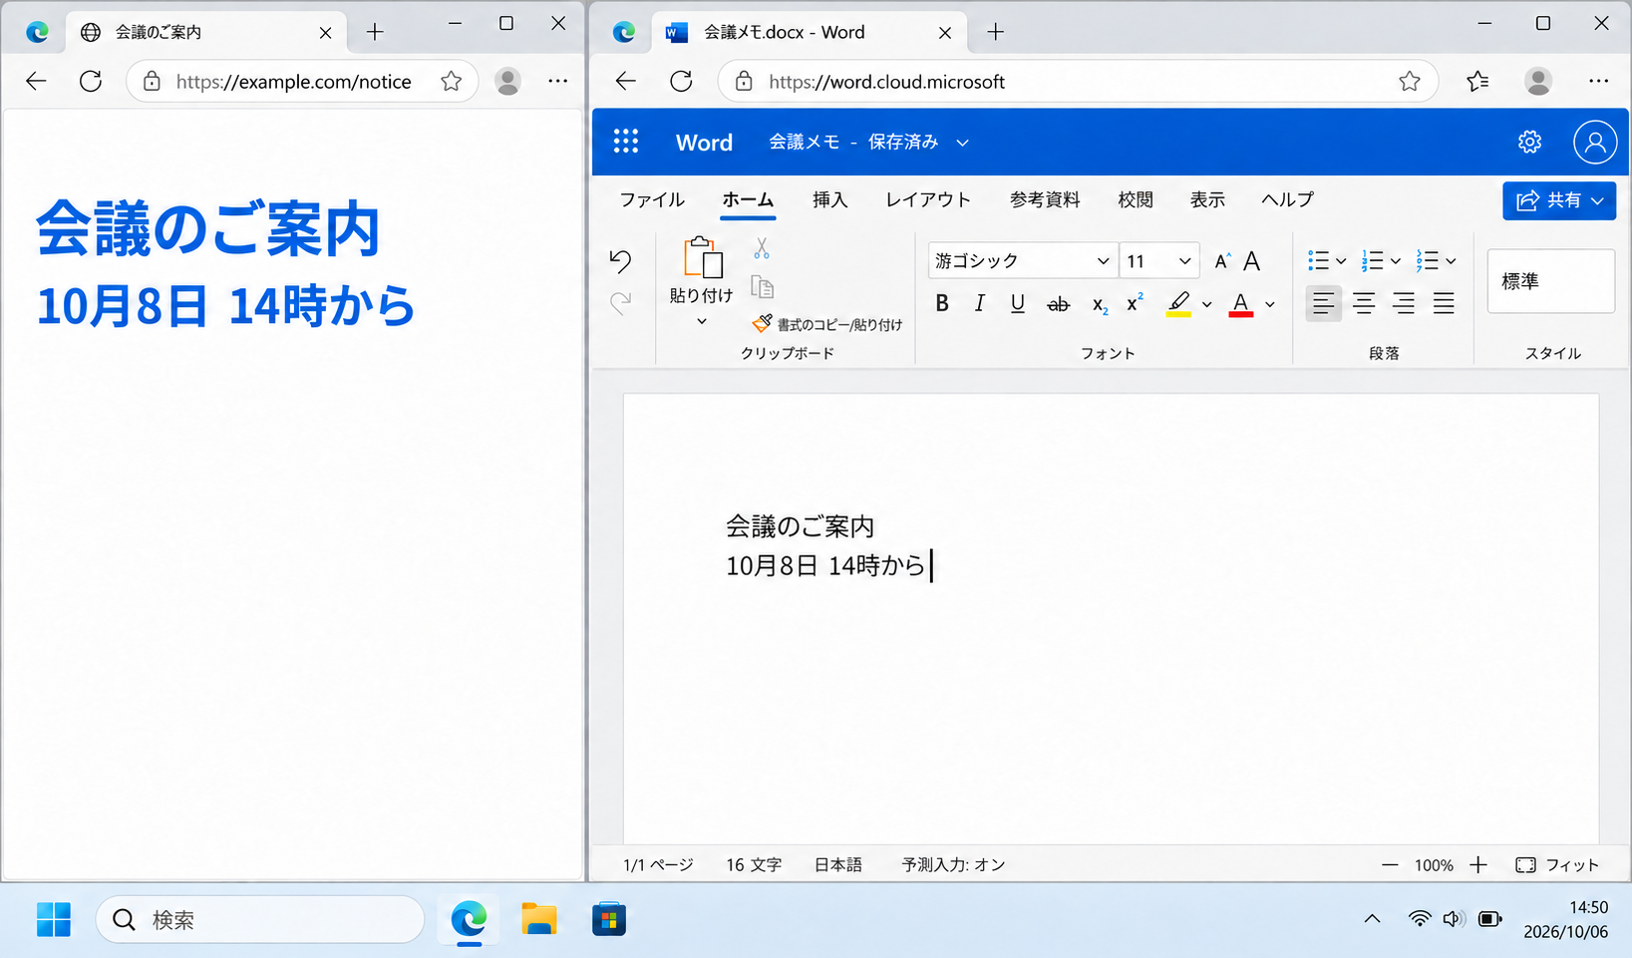Switch to the 挿入 tab
The height and width of the screenshot is (958, 1632).
(829, 199)
